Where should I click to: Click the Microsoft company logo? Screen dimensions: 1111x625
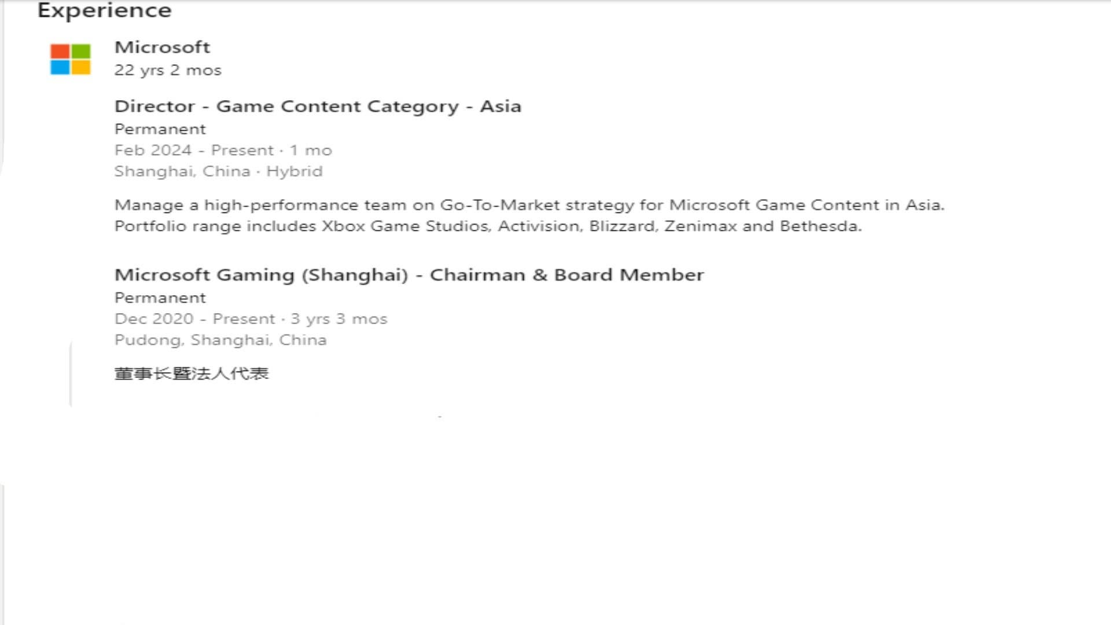coord(70,60)
